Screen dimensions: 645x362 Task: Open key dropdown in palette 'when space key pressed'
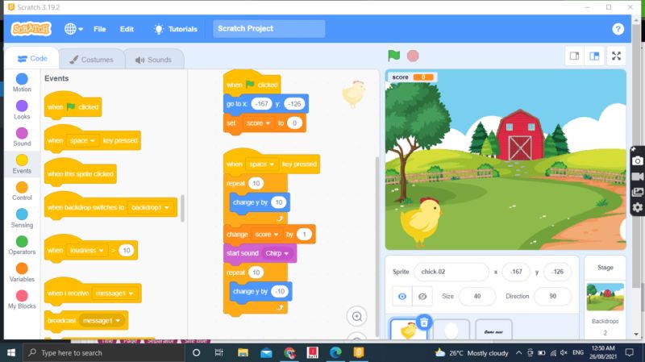click(x=83, y=140)
